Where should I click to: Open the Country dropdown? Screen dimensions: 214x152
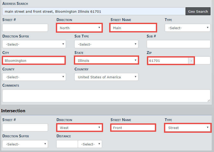[x=106, y=77]
